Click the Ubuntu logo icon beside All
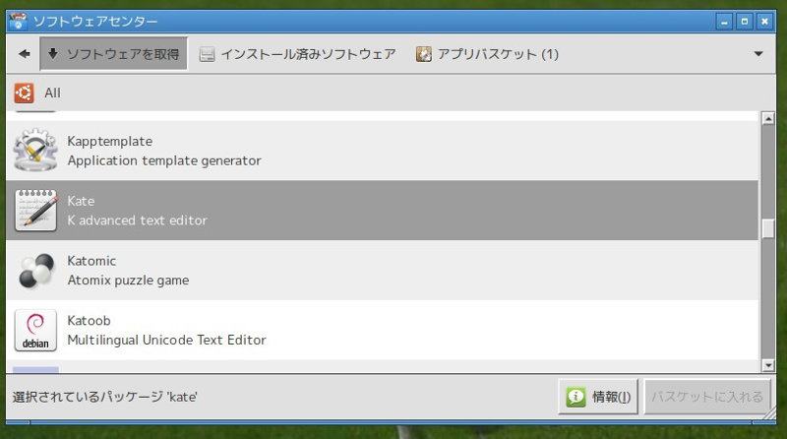Screen dimensions: 787x439 click(x=24, y=93)
